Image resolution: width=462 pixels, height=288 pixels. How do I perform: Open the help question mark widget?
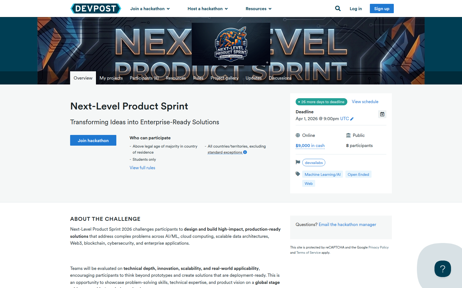442,269
